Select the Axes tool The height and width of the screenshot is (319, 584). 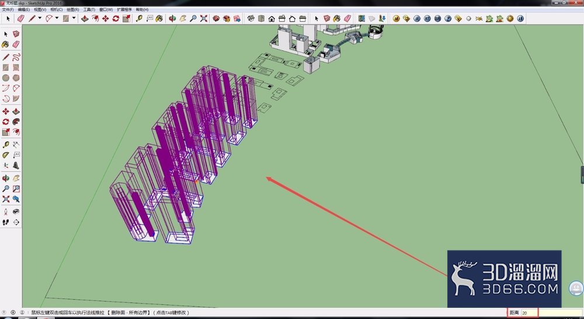[6, 165]
